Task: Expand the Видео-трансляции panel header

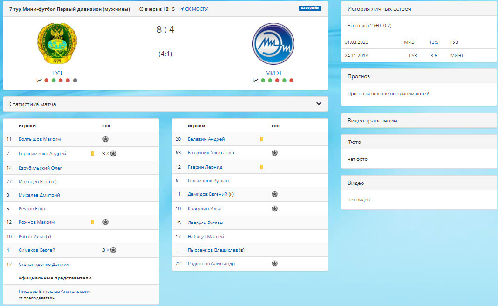Action: point(419,121)
